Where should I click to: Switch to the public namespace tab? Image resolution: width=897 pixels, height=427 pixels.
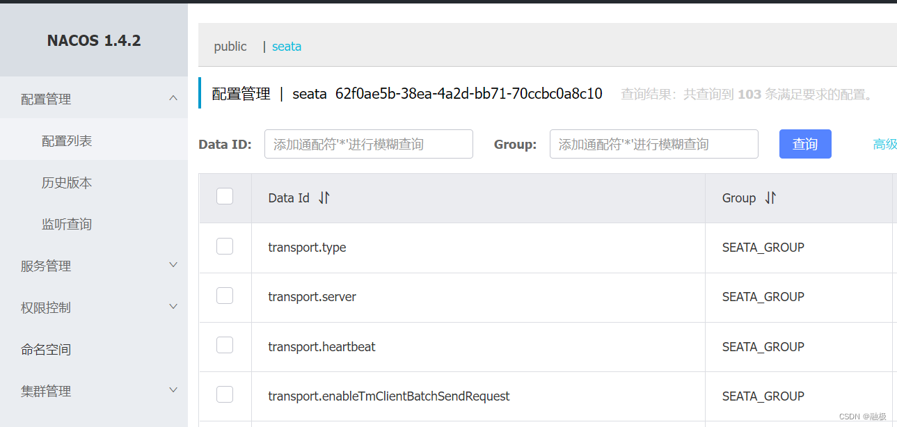tap(230, 46)
